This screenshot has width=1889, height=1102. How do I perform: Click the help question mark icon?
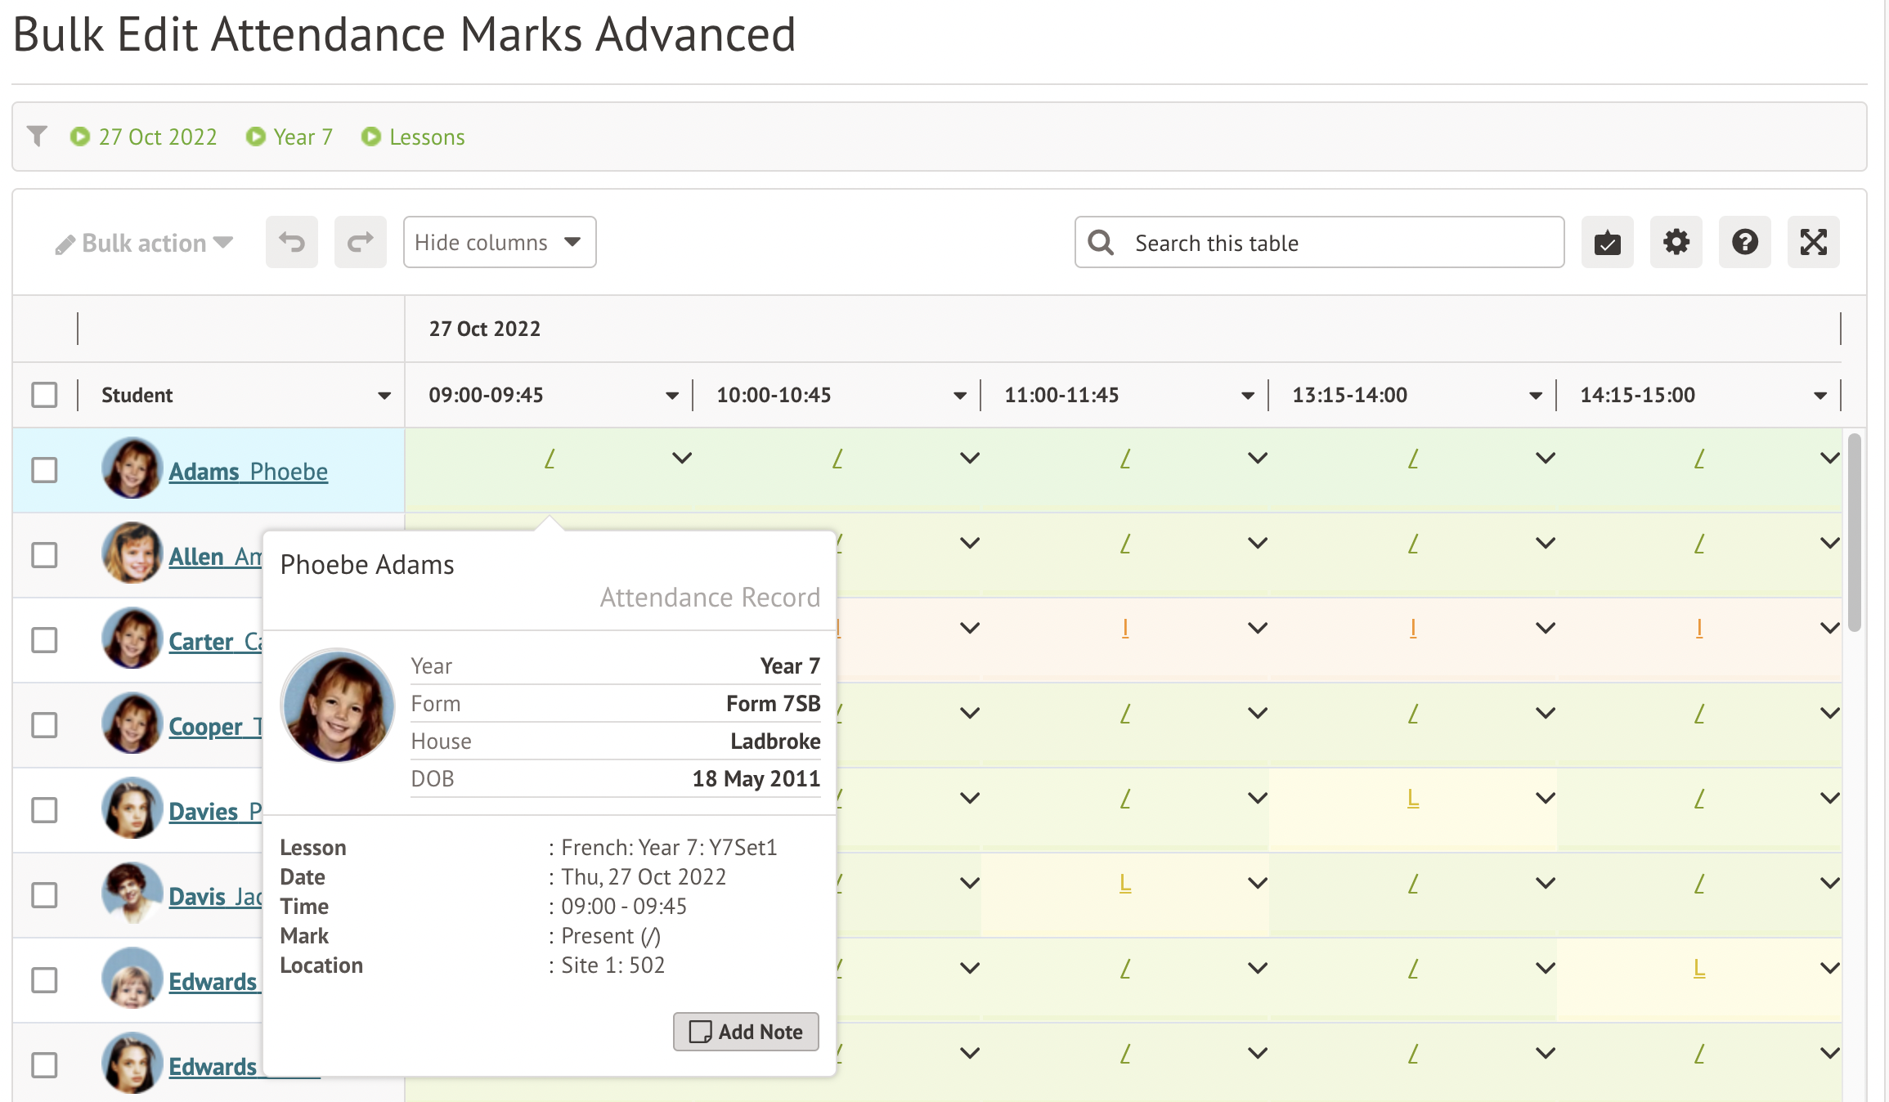(1744, 242)
